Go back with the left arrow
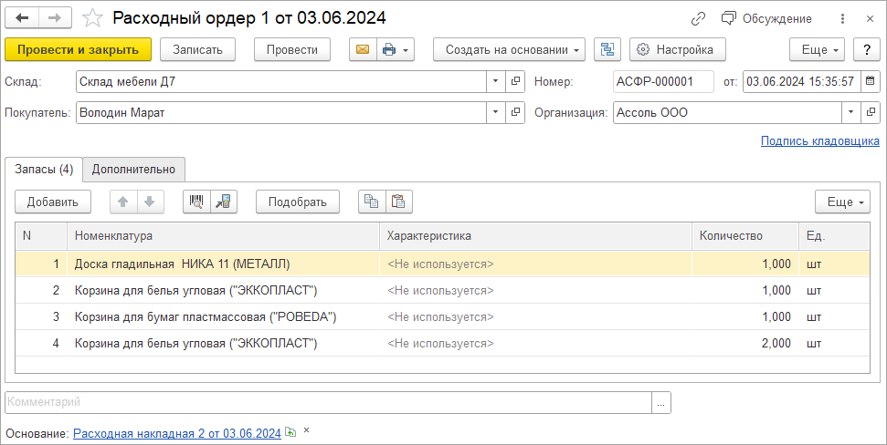 (x=23, y=18)
